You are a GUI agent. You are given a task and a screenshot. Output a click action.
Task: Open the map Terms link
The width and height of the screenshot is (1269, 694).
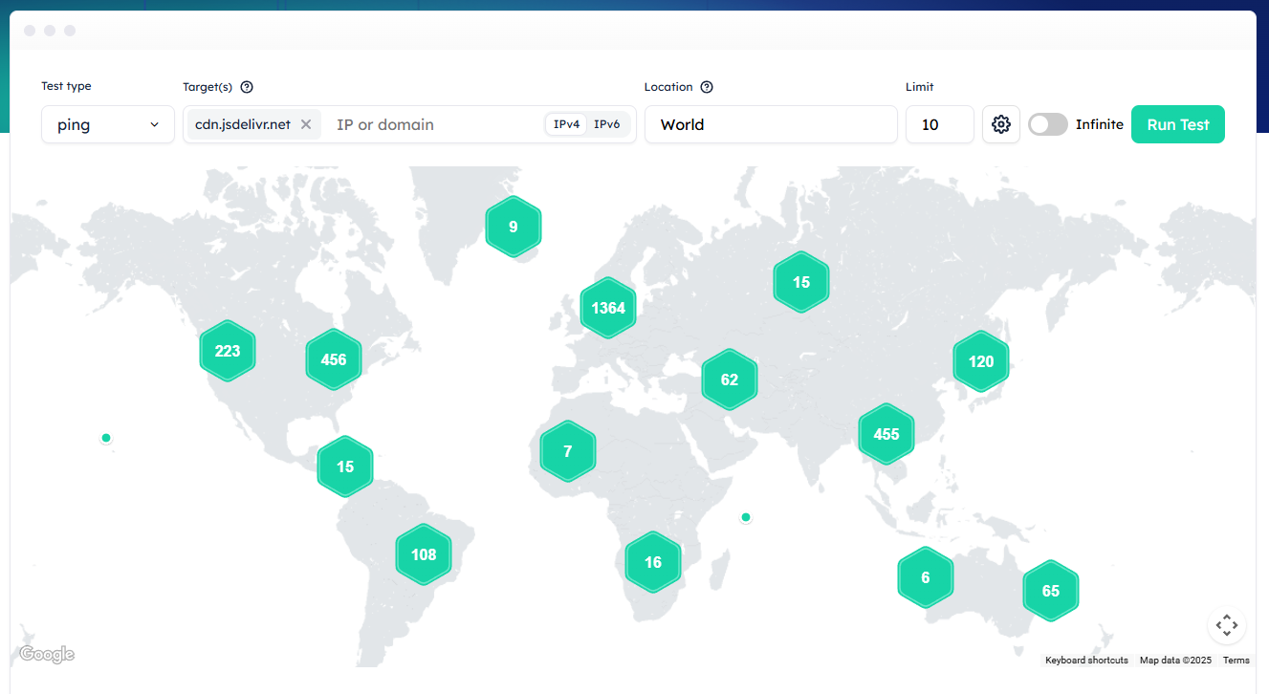[x=1236, y=661]
